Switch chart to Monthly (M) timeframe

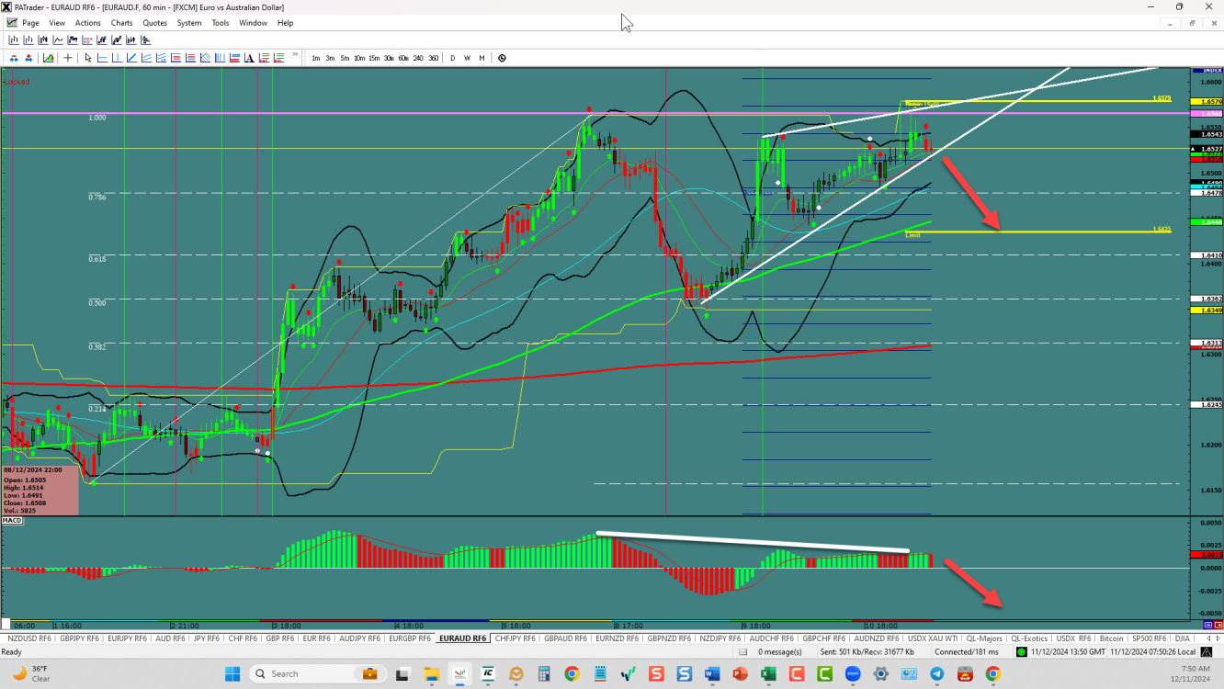[x=482, y=58]
